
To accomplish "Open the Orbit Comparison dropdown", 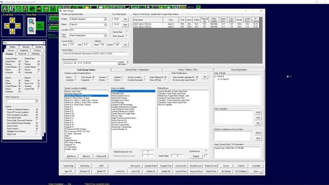I will [36, 101].
